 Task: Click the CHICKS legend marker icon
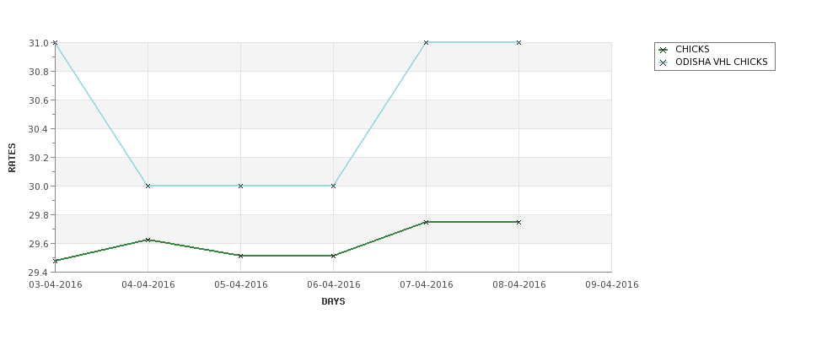[664, 50]
